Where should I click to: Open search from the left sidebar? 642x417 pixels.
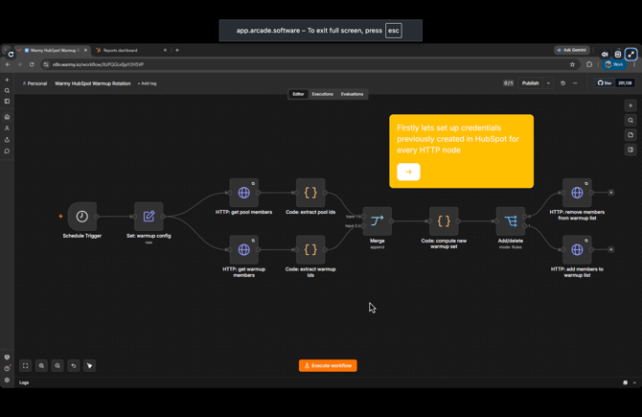click(7, 90)
